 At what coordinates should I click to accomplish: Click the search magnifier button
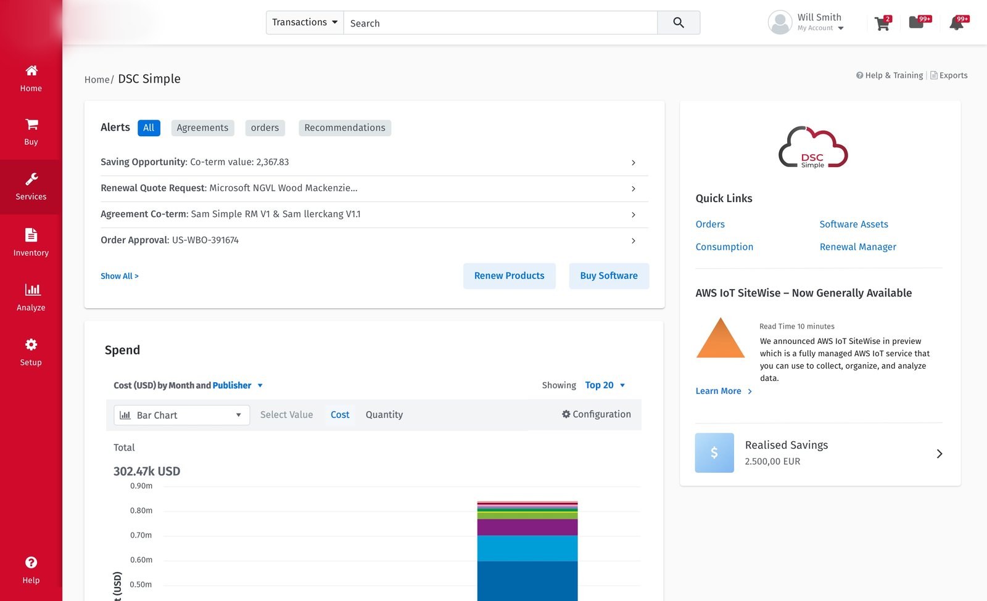click(679, 23)
